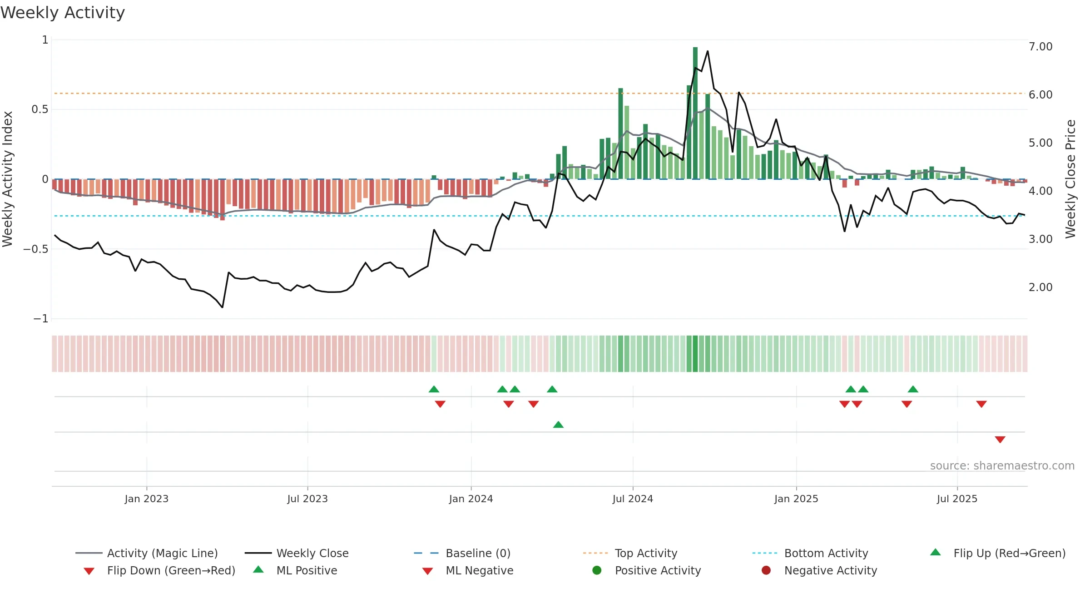1090x613 pixels.
Task: Toggle ML Positive legend entry
Action: point(295,570)
